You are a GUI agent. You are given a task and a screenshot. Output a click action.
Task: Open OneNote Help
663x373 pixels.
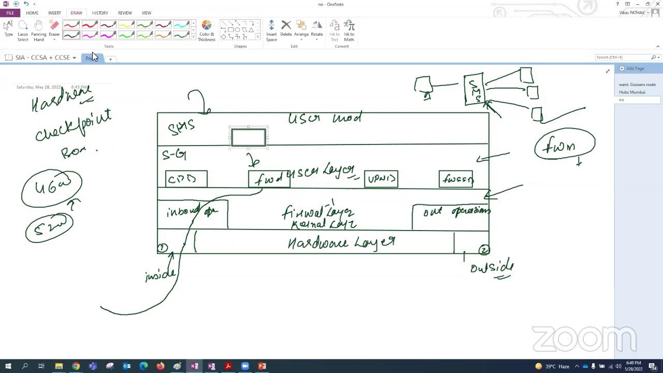(617, 4)
